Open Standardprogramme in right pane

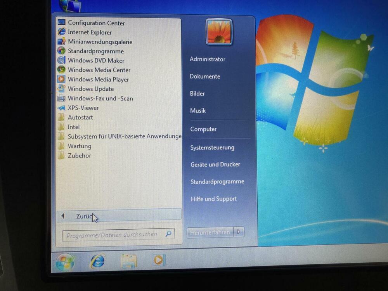[217, 182]
